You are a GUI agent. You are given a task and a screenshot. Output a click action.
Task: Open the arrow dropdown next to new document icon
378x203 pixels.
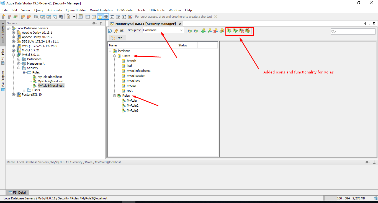coord(74,17)
